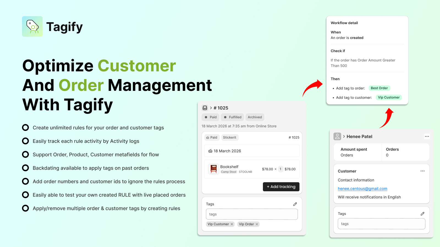
Task: Remove the Vip Customer tag with its x
Action: 232,224
